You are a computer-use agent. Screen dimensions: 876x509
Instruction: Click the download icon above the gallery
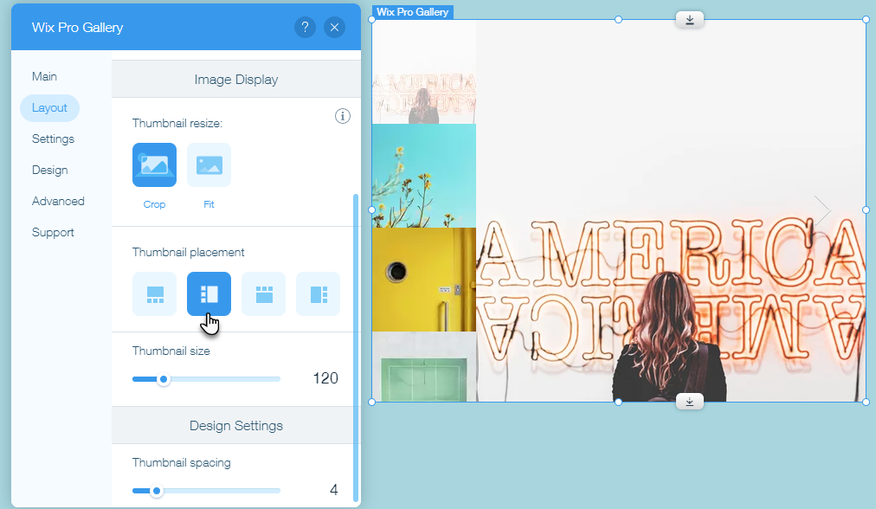689,19
